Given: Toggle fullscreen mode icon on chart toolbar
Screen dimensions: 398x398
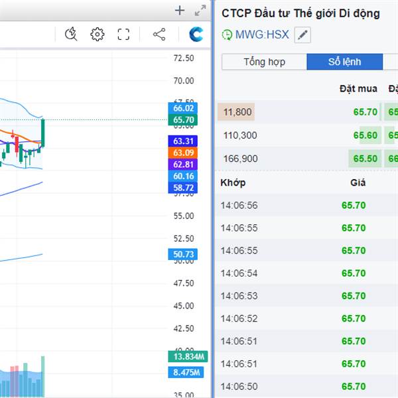Looking at the screenshot, I should tap(123, 34).
